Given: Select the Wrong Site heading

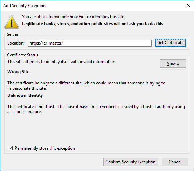Looking at the screenshot, I should coord(19,72).
